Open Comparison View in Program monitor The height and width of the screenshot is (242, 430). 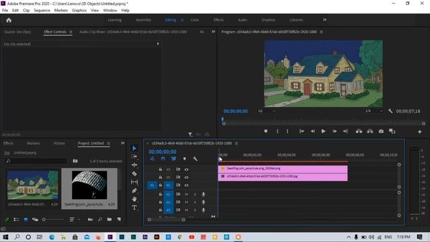[392, 132]
